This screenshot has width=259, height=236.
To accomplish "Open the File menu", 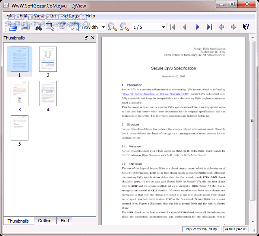I will tap(10, 16).
